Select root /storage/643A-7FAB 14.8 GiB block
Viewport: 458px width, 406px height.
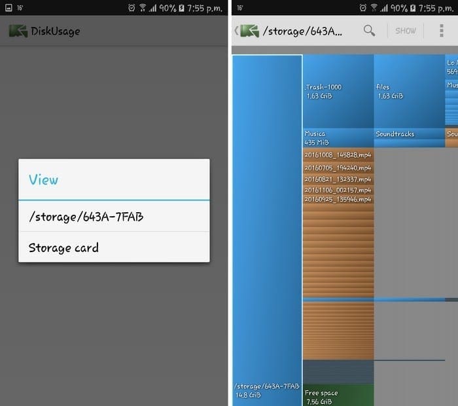[267, 231]
